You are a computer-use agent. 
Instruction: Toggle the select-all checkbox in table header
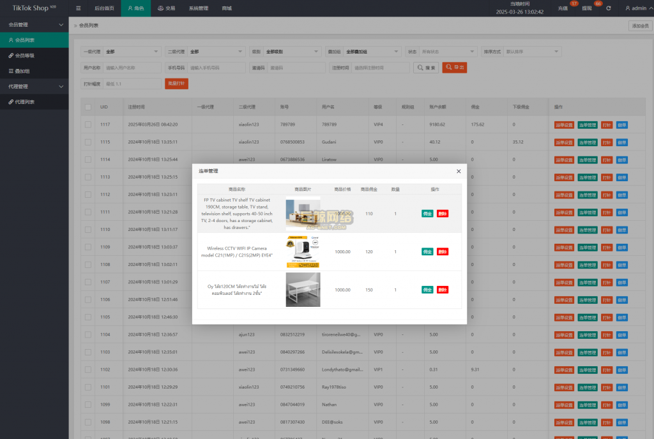88,107
